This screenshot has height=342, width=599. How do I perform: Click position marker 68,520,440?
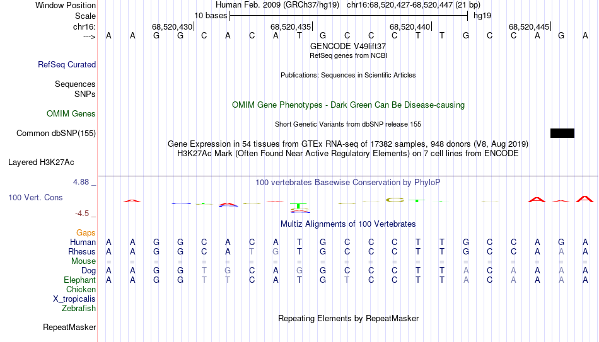[x=410, y=26]
